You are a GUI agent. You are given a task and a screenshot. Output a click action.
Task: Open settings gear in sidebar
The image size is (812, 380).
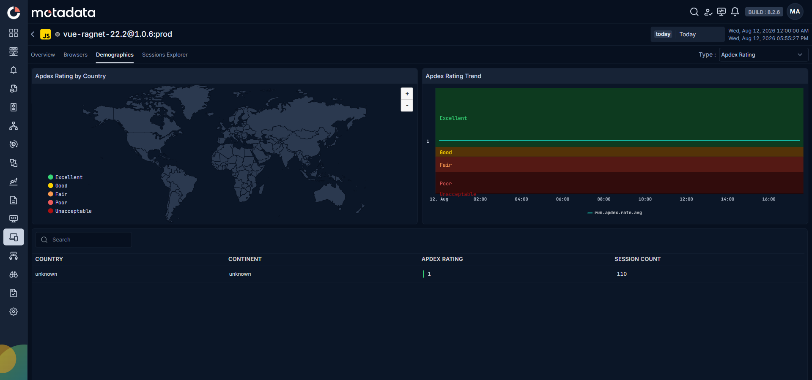click(14, 312)
